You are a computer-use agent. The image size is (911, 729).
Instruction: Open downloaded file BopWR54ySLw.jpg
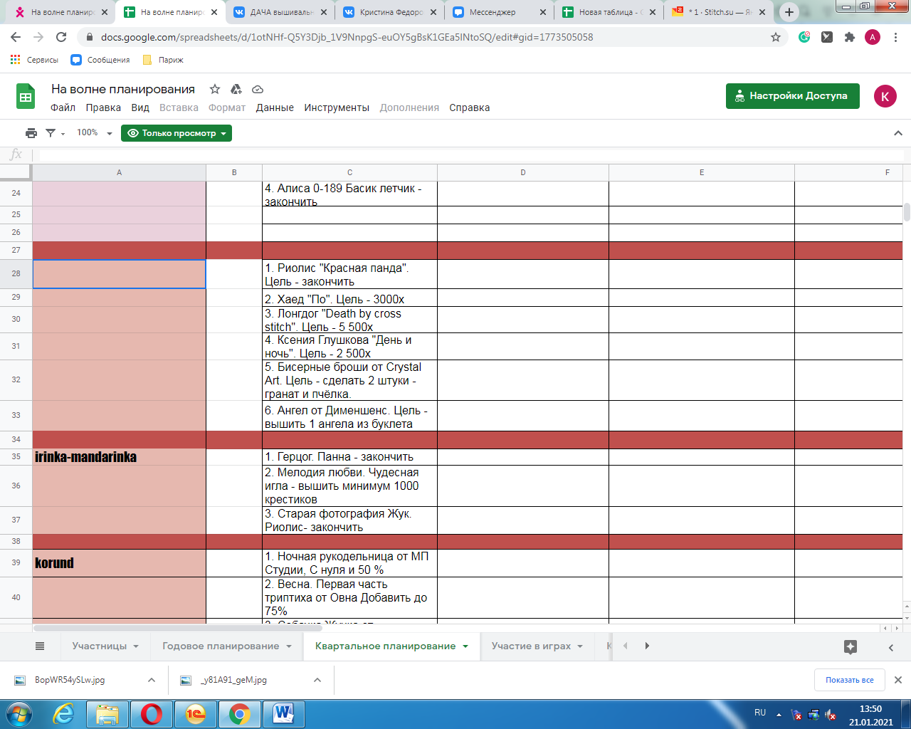coord(70,680)
